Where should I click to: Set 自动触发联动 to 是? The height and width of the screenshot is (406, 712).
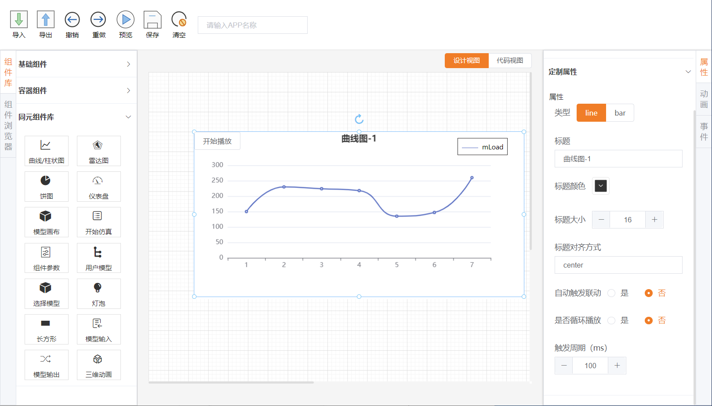pos(611,293)
